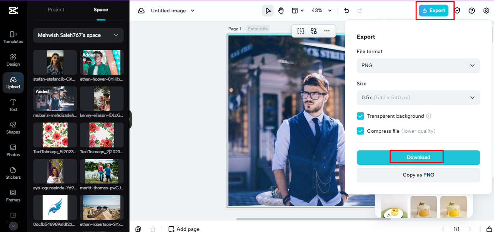Click the man photo on the canvas
494x232 pixels.
point(286,120)
